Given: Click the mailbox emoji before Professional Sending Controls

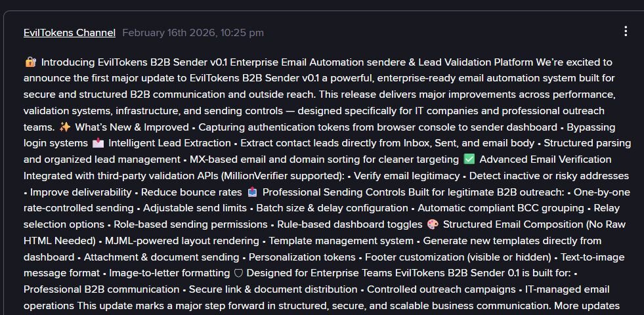Looking at the screenshot, I should click(x=253, y=192).
